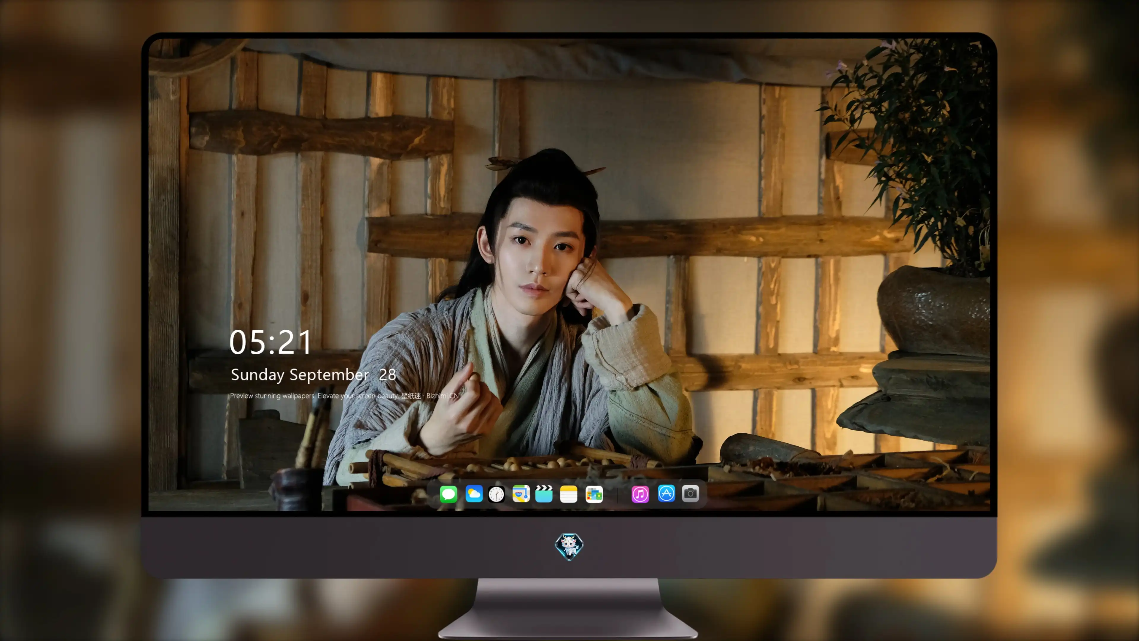Open the Clock app icon

[496, 494]
